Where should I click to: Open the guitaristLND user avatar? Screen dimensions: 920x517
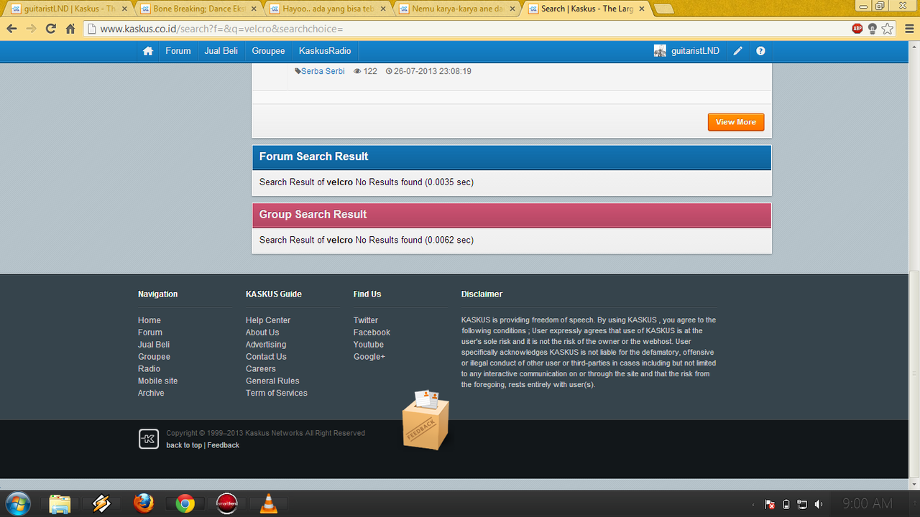[660, 51]
